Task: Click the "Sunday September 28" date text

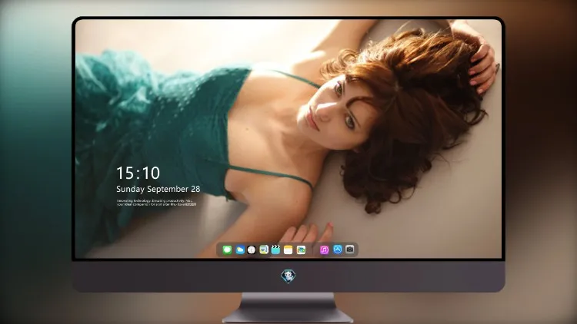Action: [158, 189]
